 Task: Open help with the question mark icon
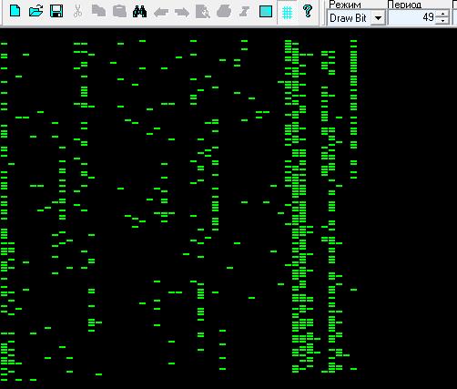(308, 11)
